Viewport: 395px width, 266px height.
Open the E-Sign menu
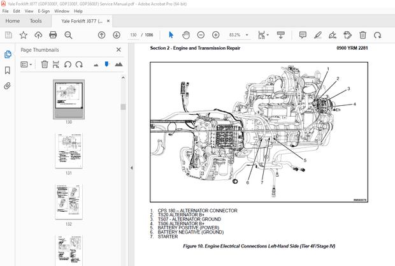(x=44, y=11)
